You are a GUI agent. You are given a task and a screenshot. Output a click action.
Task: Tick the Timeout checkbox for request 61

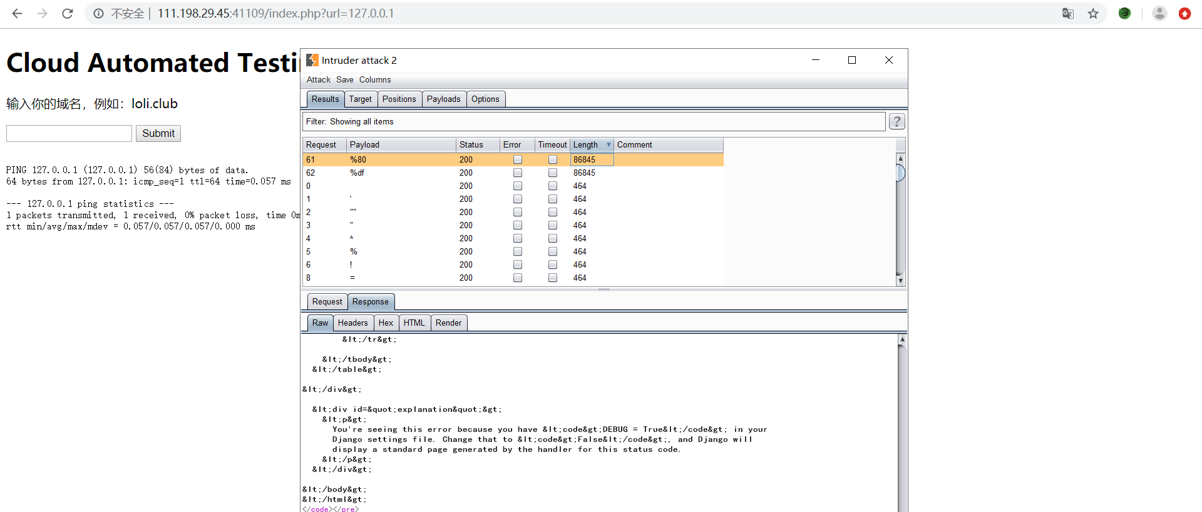point(553,159)
